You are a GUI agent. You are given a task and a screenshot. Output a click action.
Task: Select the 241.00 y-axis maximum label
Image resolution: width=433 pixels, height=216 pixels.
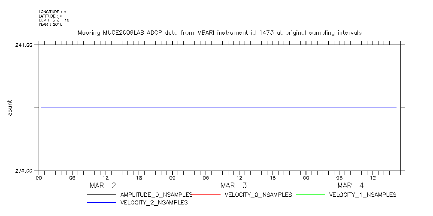pos(24,45)
